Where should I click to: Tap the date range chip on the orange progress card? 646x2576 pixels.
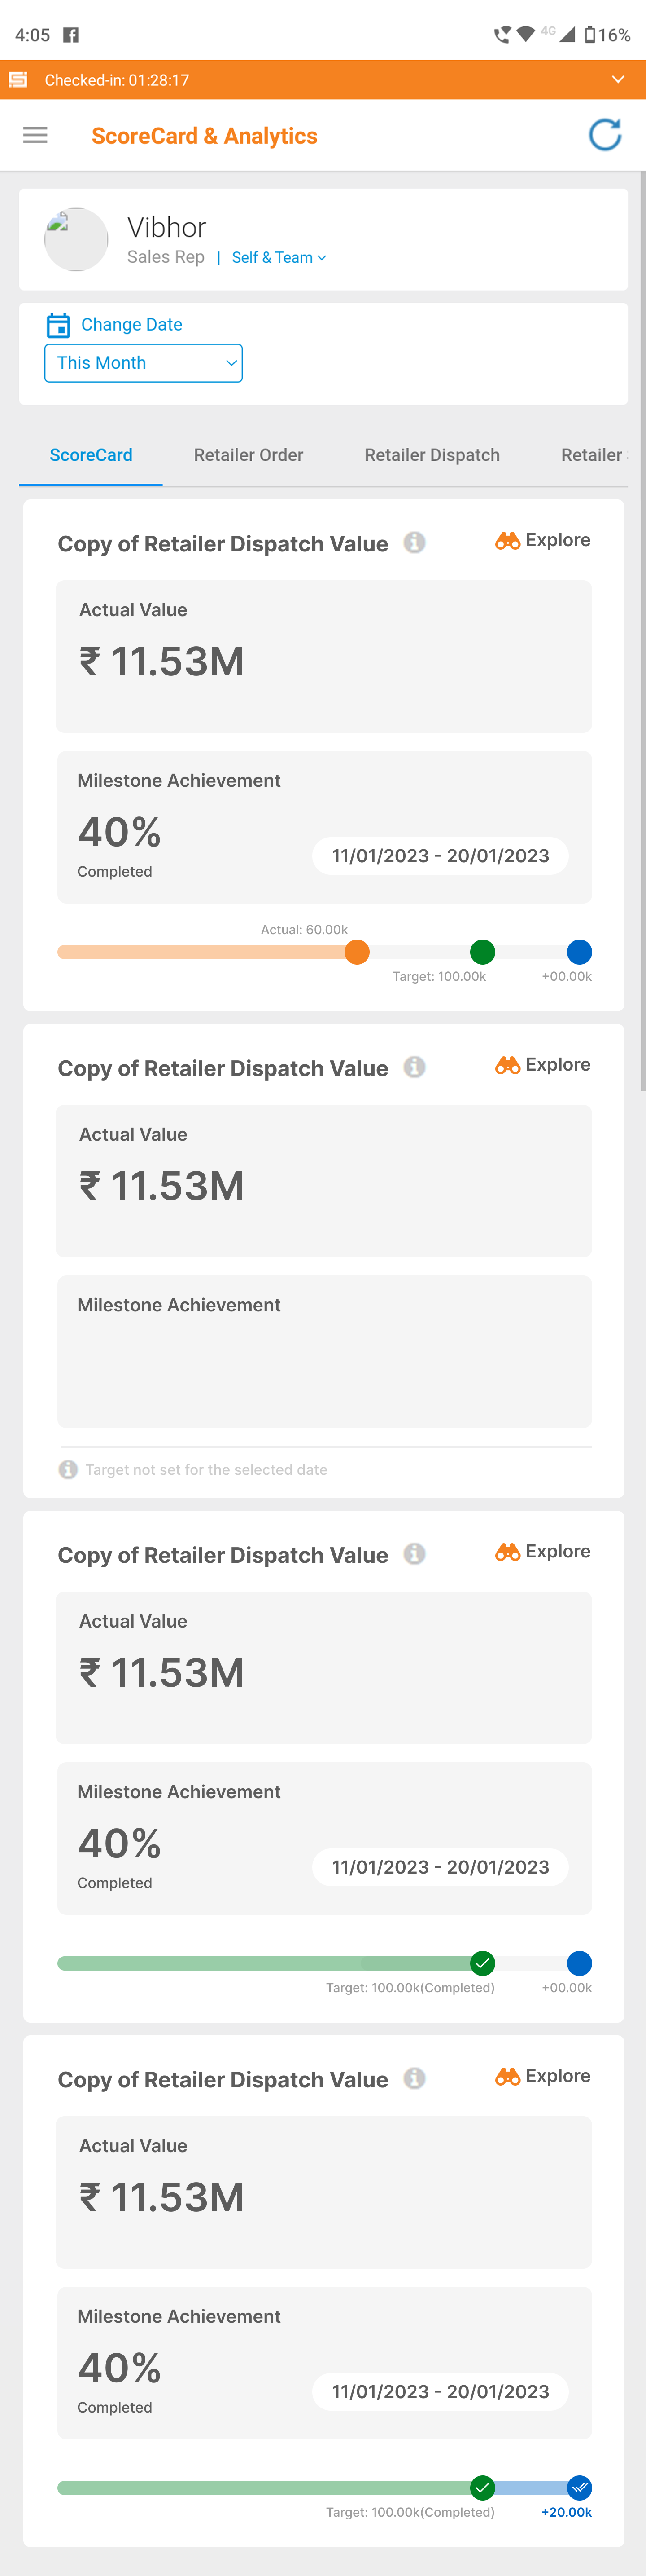coord(441,856)
